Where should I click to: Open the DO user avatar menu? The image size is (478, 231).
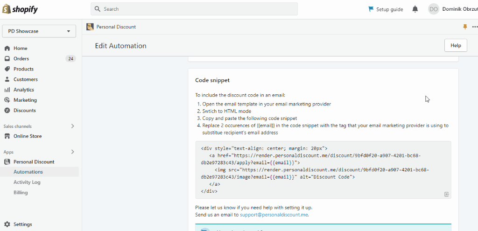click(434, 9)
